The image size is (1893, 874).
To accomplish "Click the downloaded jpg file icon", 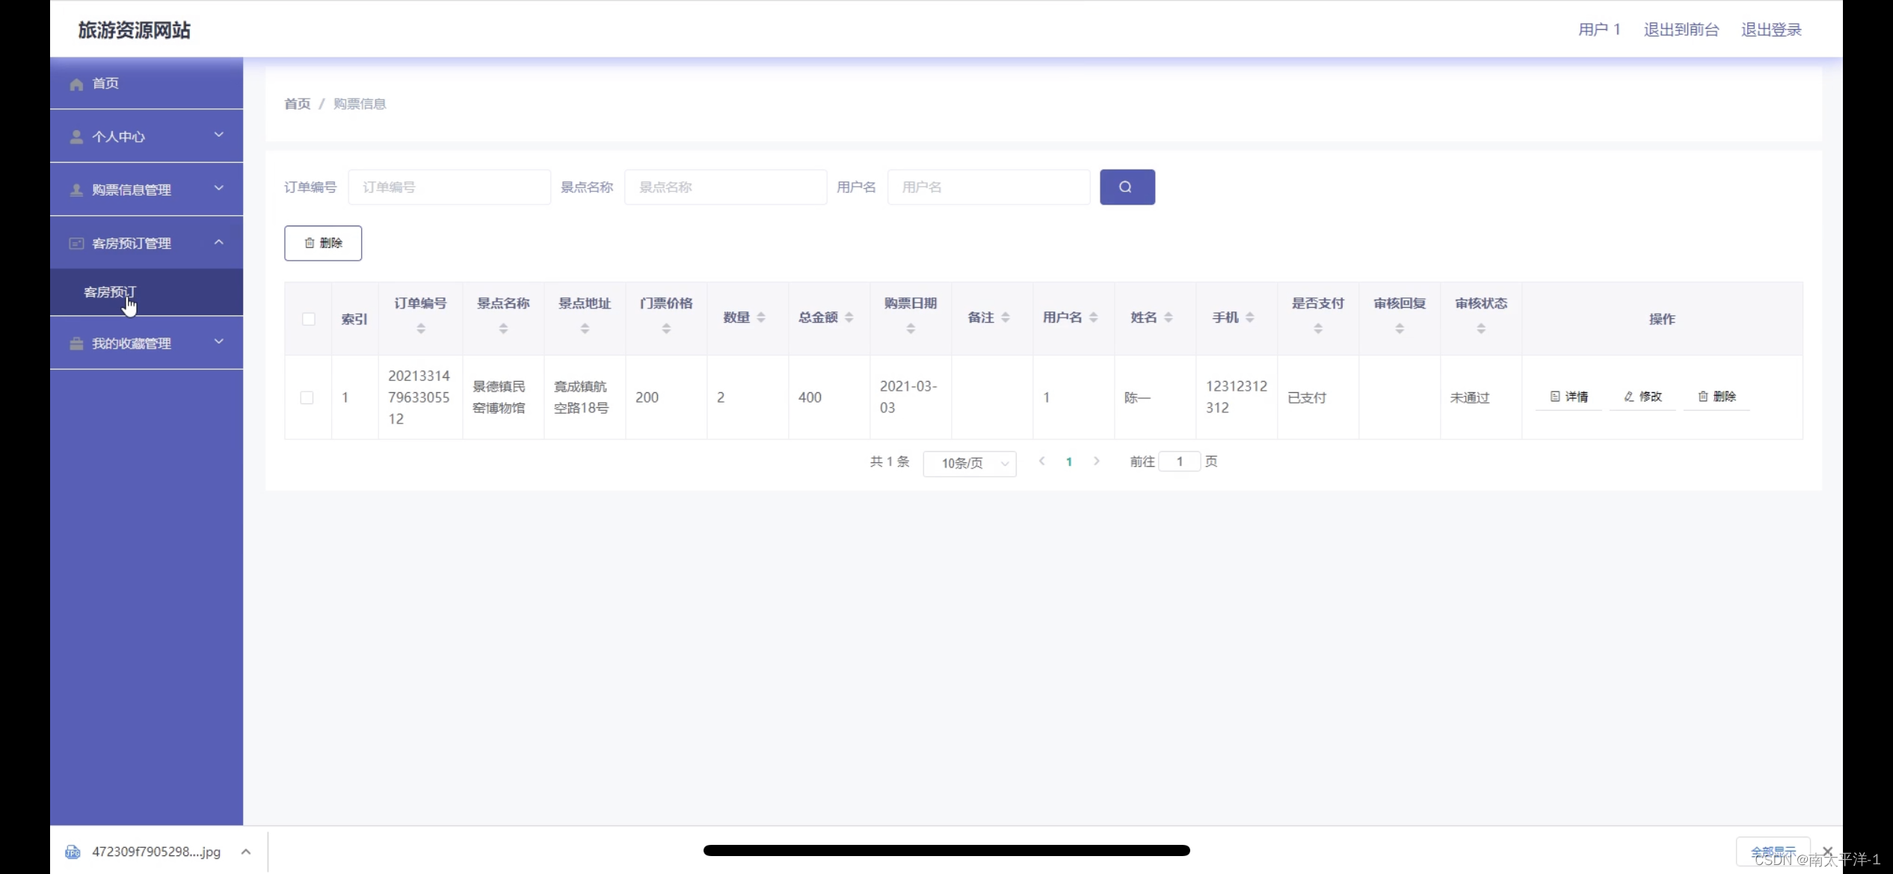I will tap(73, 852).
